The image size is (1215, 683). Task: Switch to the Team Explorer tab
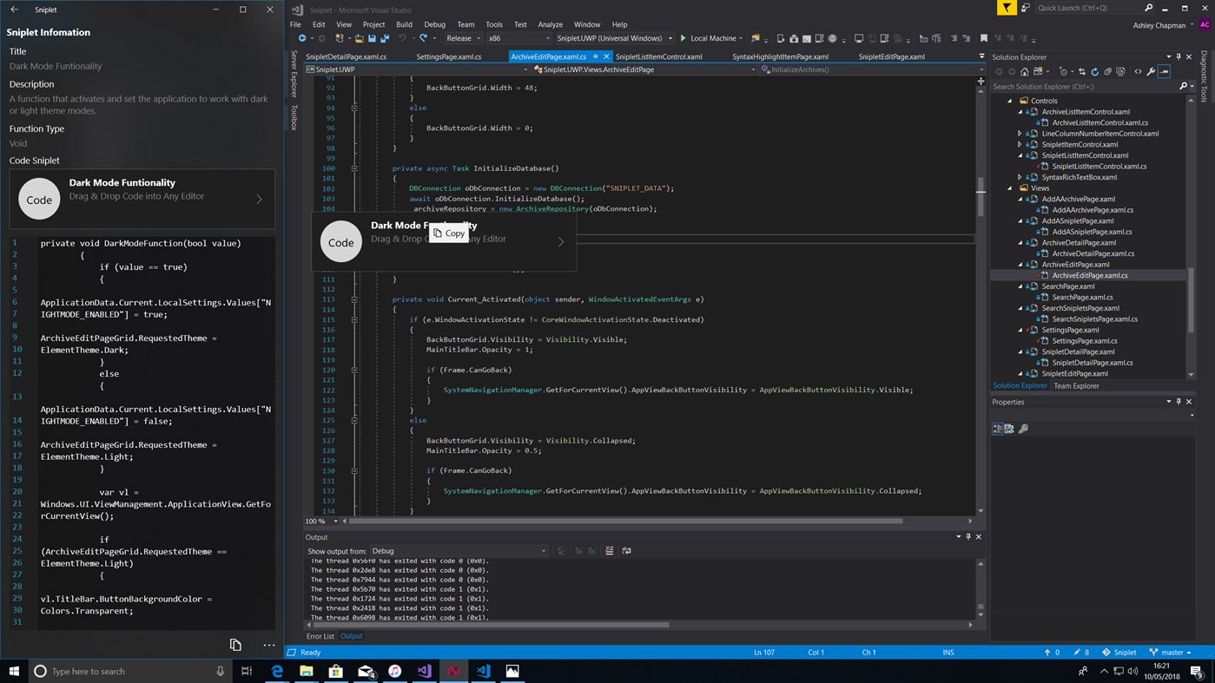coord(1076,386)
